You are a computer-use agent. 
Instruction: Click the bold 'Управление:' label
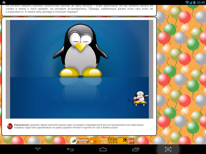click(x=22, y=125)
